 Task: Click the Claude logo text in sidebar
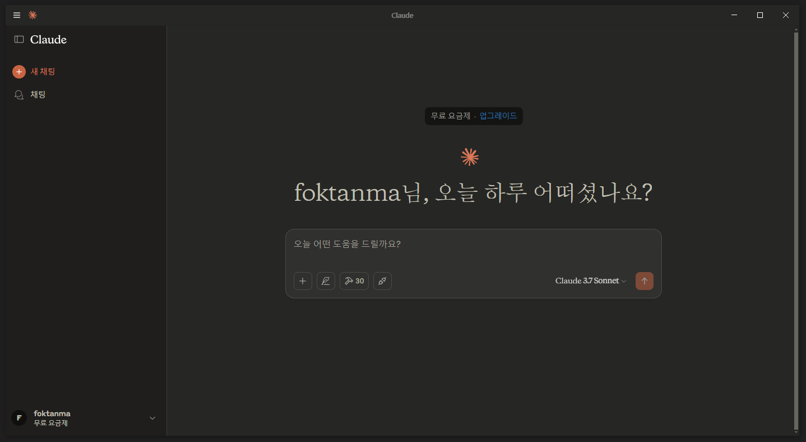48,40
